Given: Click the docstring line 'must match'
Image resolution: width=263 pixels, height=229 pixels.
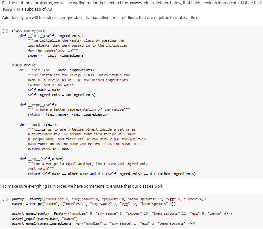Looking at the screenshot, I should [41, 168].
